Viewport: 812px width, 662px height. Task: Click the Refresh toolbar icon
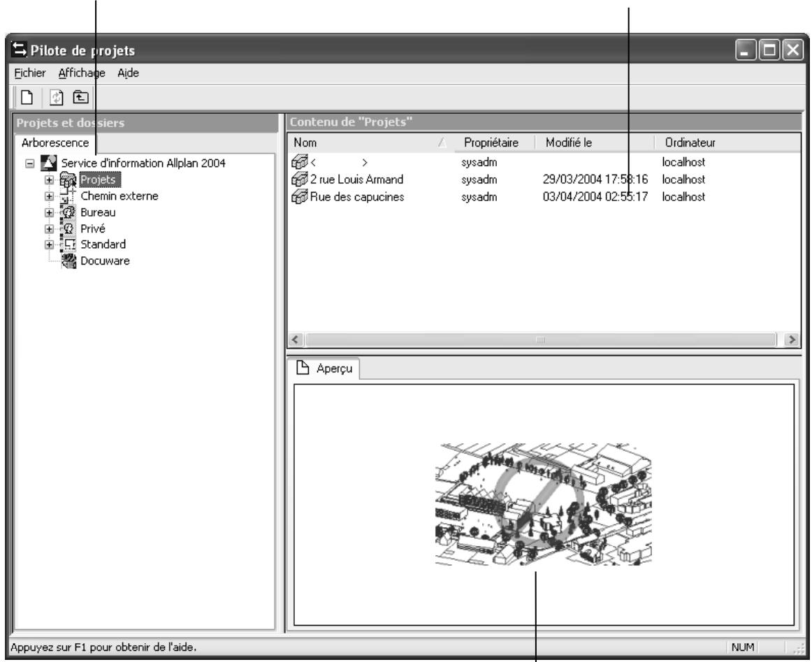tap(56, 97)
